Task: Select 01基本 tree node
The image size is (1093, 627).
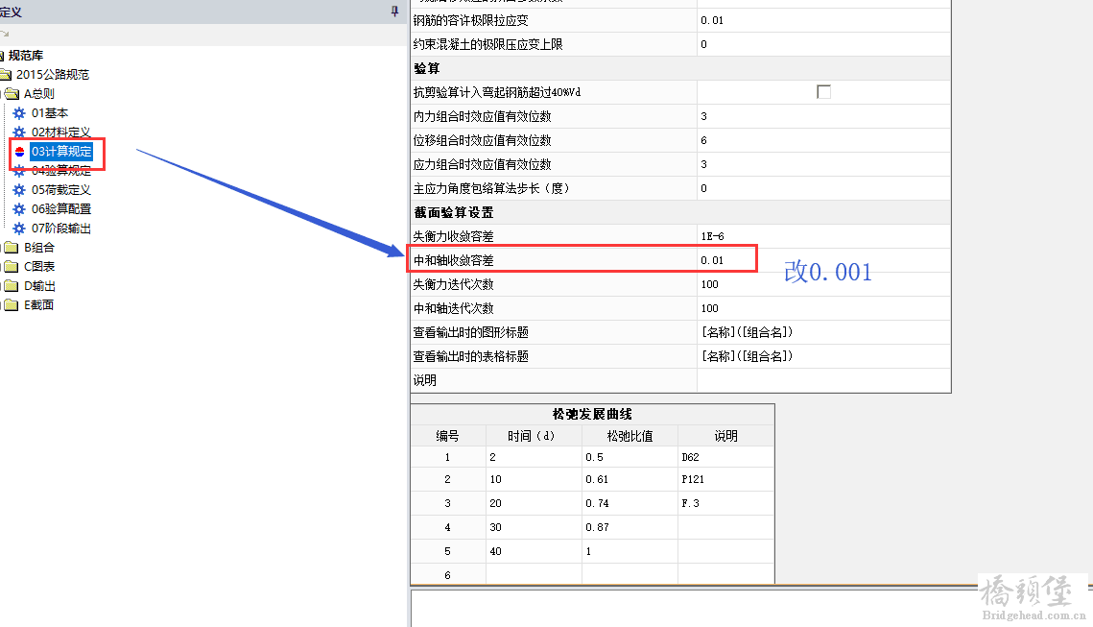Action: pos(50,113)
